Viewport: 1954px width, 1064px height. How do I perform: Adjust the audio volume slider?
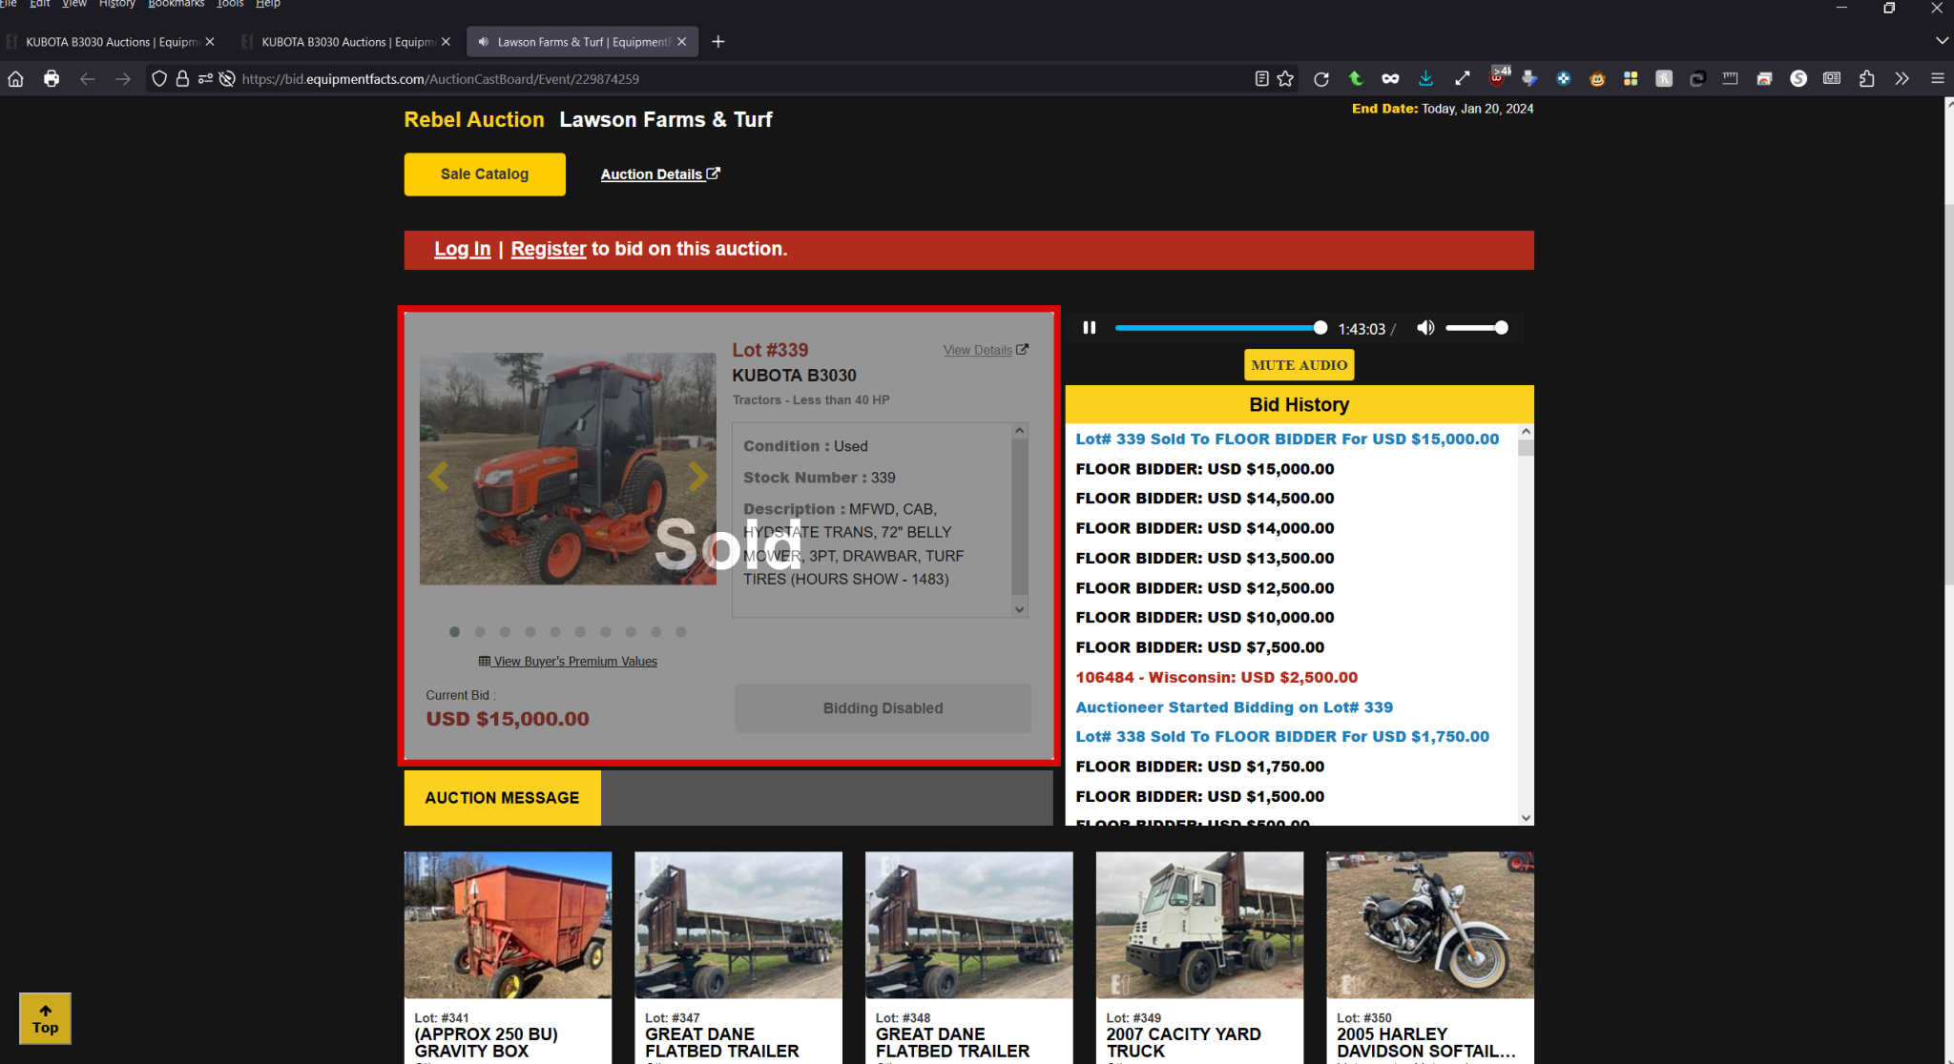pyautogui.click(x=1476, y=328)
